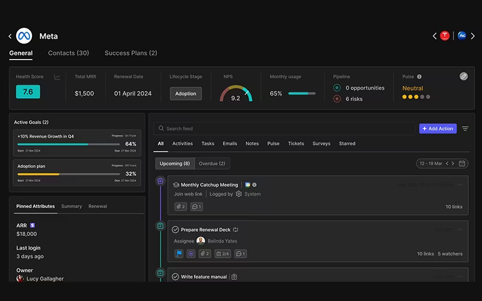Click the red risks indicator icon

pyautogui.click(x=337, y=99)
